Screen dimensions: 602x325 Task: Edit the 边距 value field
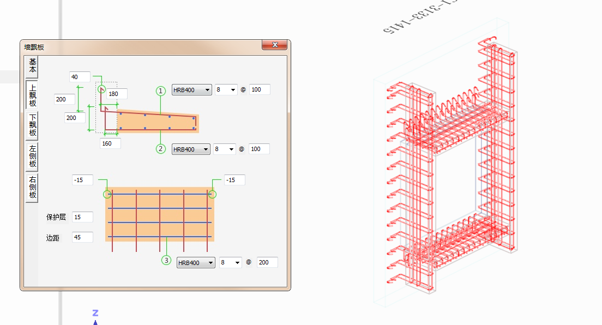point(82,237)
